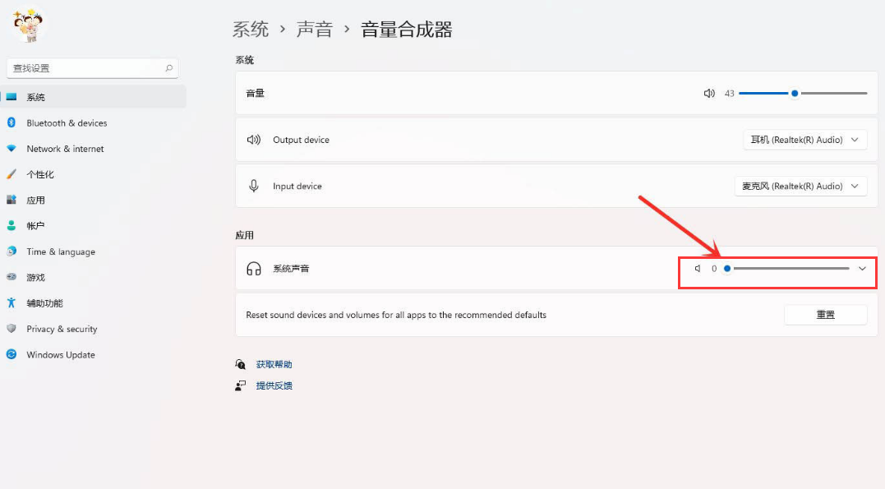Expand the 系统声音 app row chevron

862,268
